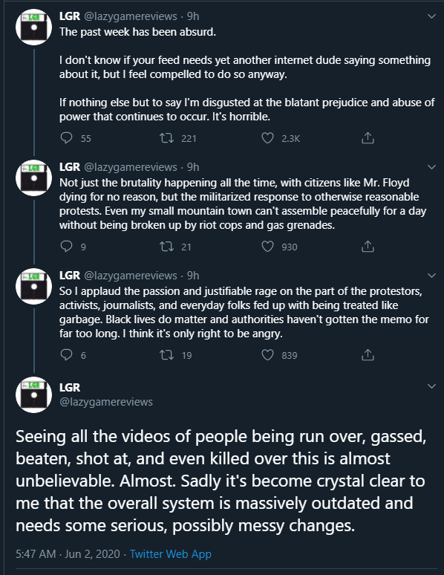Like the tweet with 2.3K likes
The width and height of the screenshot is (444, 575).
(x=267, y=138)
